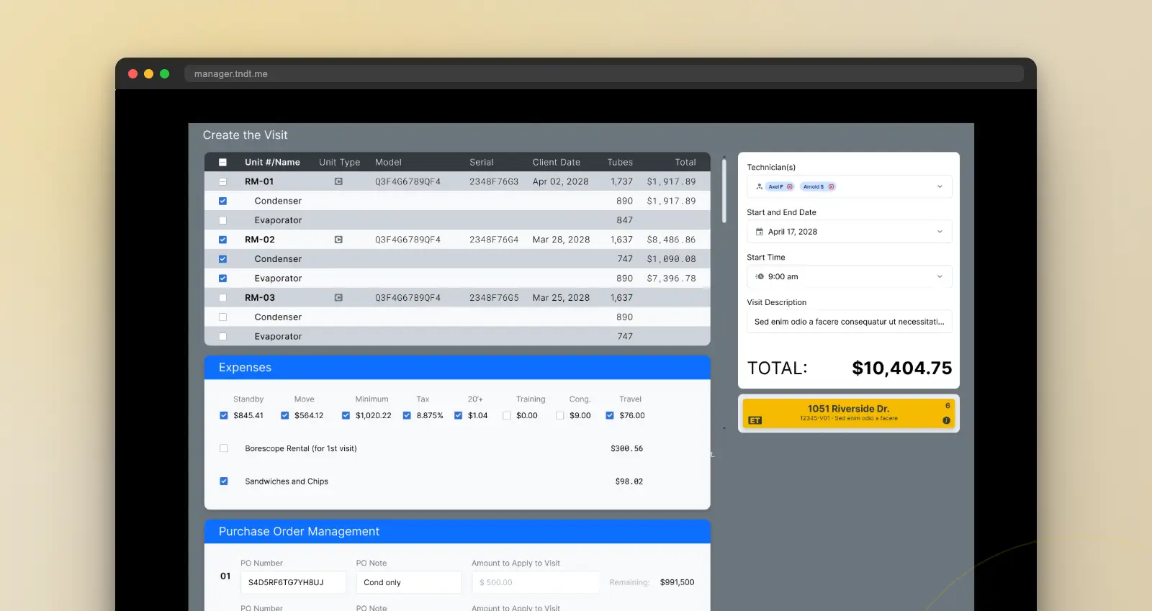Image resolution: width=1152 pixels, height=611 pixels.
Task: Disable the Tax 8.875% checkbox
Action: (x=407, y=415)
